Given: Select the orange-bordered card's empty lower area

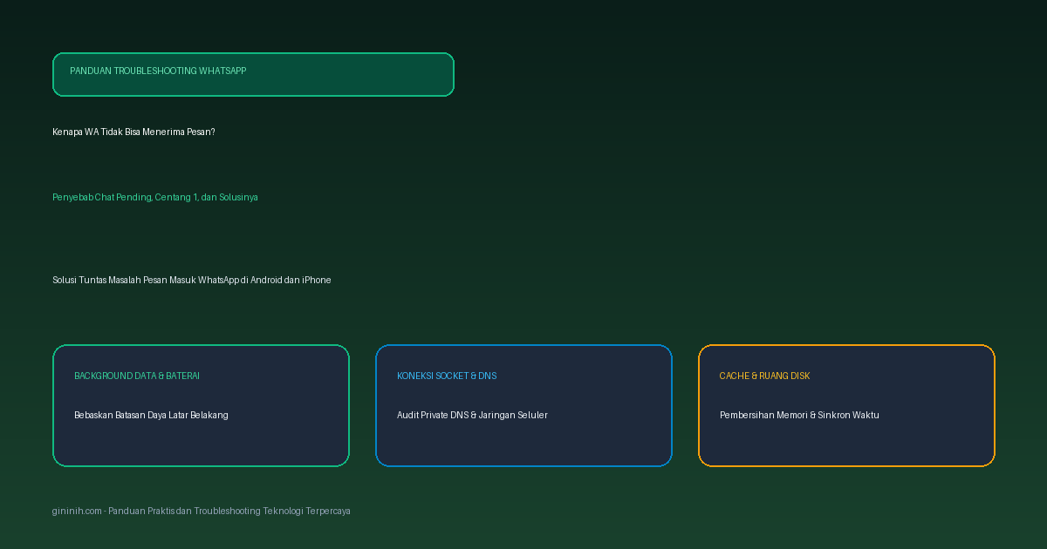Looking at the screenshot, I should point(846,444).
